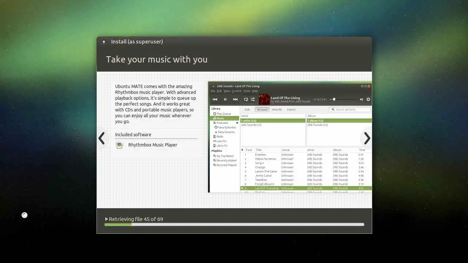
Task: Click the Rhythmbox Music Player label
Action: pyautogui.click(x=152, y=145)
